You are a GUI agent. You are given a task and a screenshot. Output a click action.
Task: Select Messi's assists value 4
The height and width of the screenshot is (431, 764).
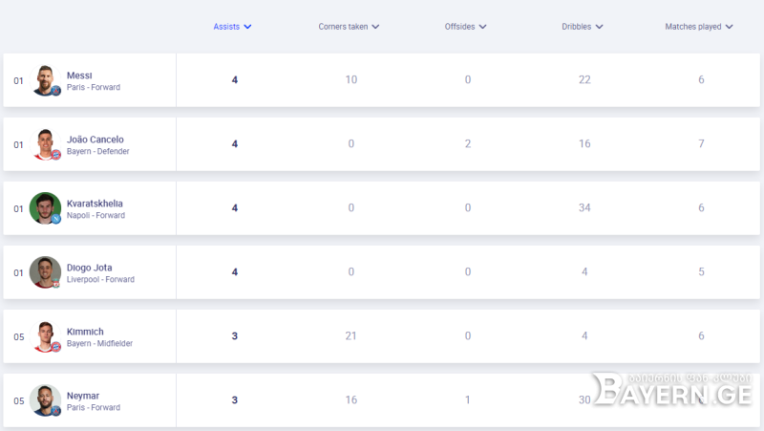tap(234, 80)
